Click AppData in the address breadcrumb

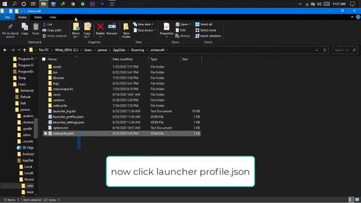click(x=119, y=50)
